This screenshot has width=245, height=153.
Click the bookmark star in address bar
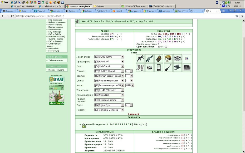[x=237, y=16]
